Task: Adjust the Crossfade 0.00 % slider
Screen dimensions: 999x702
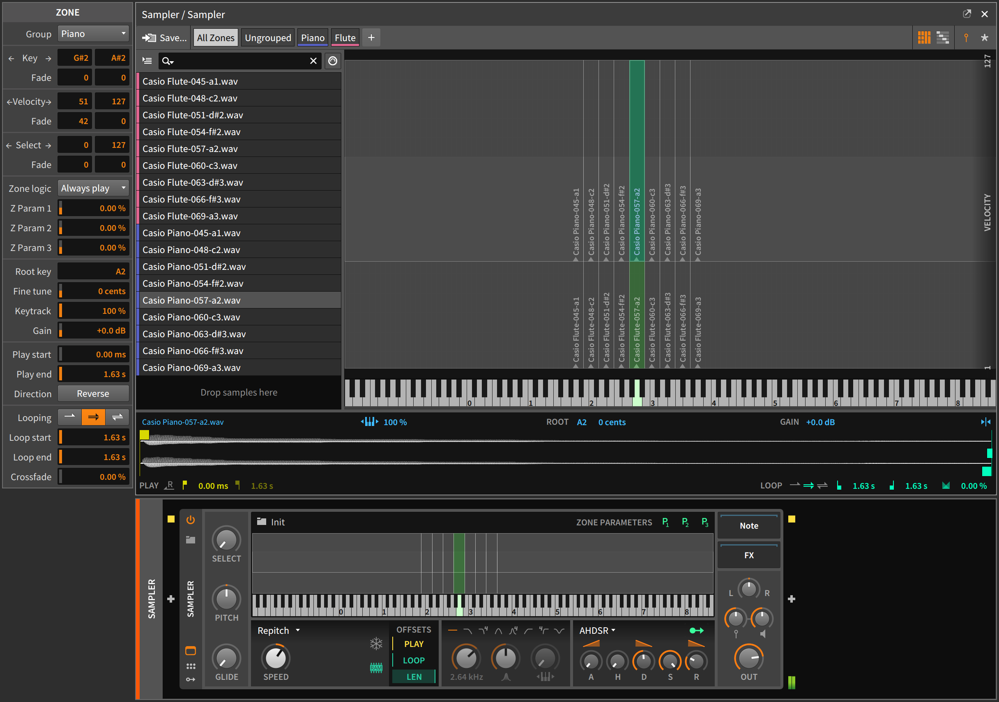Action: (x=93, y=476)
